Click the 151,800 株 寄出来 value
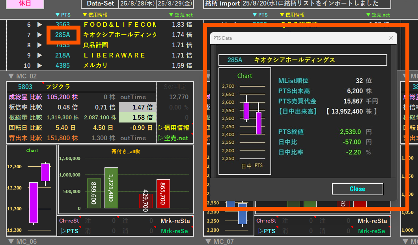The image size is (418, 245). pos(63,138)
